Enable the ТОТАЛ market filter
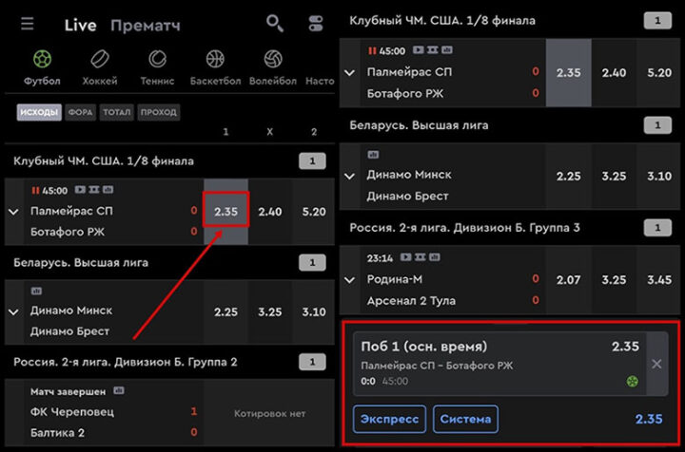 (117, 112)
